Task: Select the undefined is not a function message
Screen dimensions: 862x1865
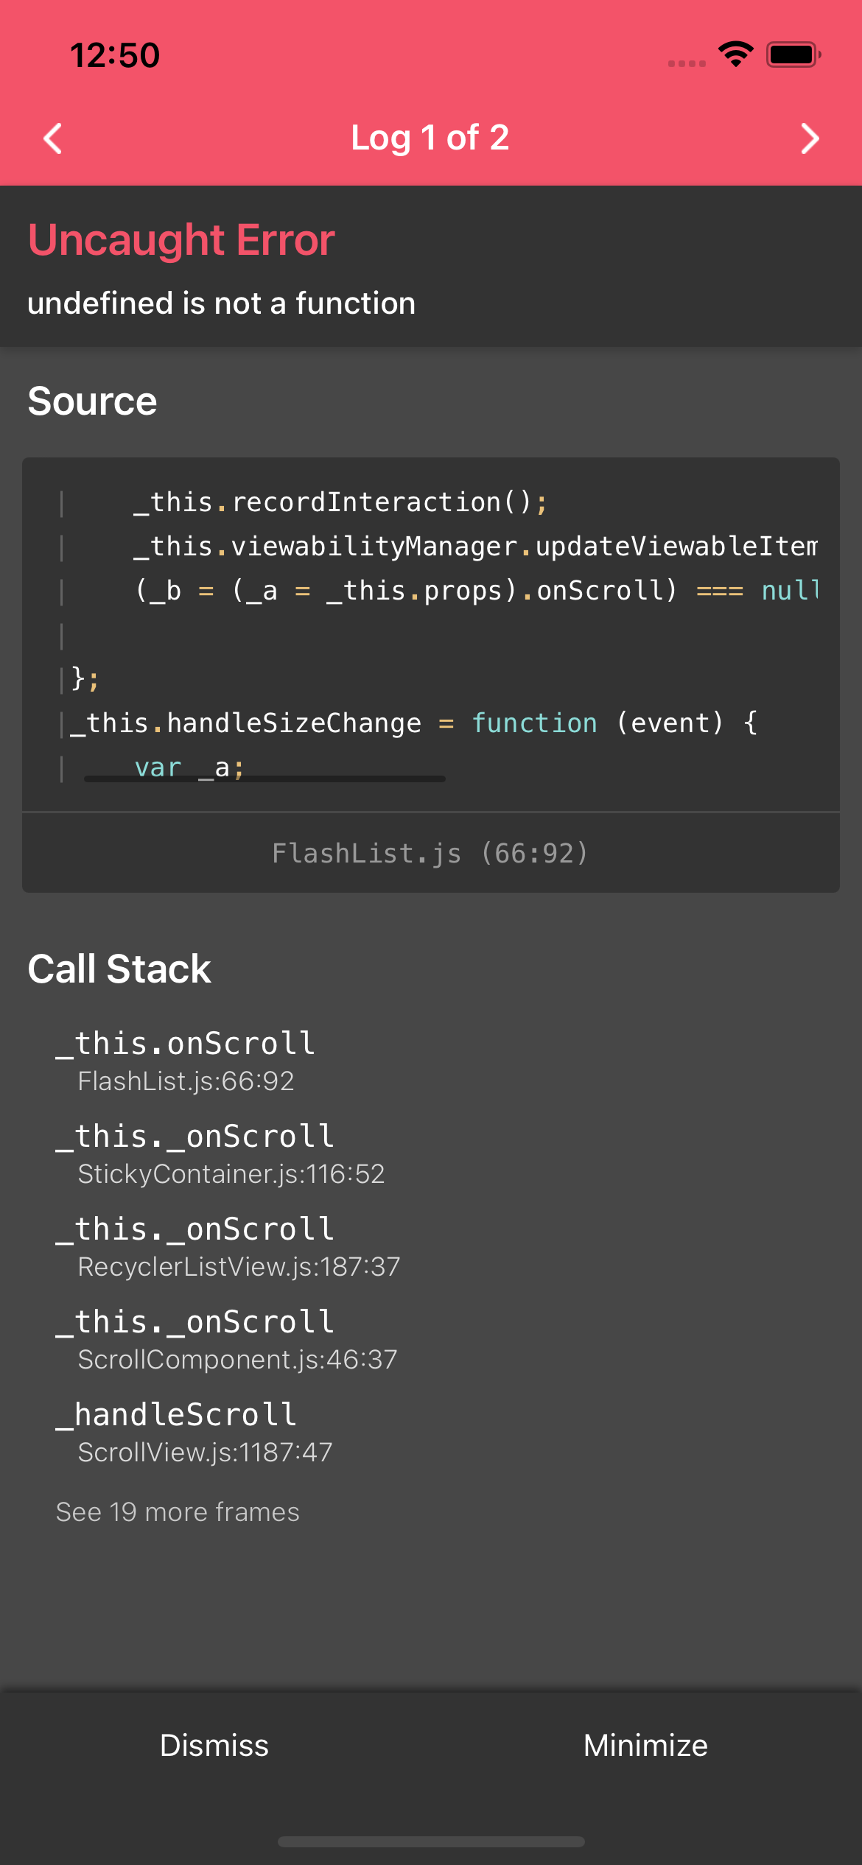Action: click(222, 303)
